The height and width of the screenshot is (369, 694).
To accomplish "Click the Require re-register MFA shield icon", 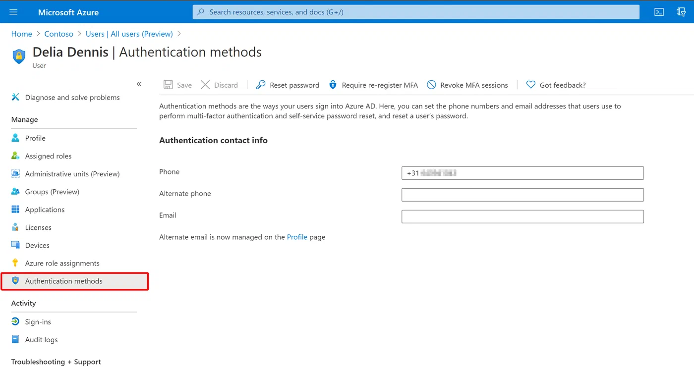I will (x=333, y=85).
